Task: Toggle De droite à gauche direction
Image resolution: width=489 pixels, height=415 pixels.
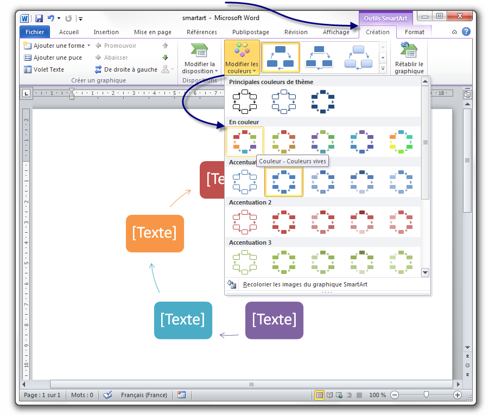Action: pyautogui.click(x=126, y=69)
